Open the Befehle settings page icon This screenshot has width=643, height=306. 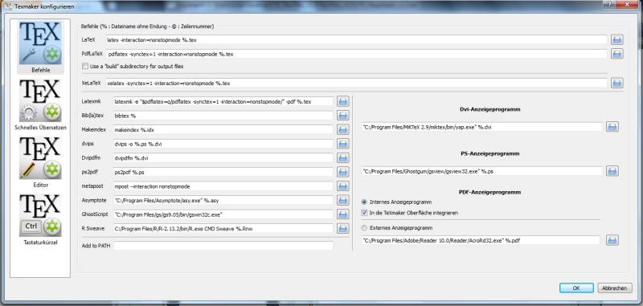coord(40,43)
